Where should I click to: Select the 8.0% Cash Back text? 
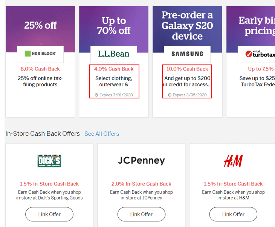[40, 69]
